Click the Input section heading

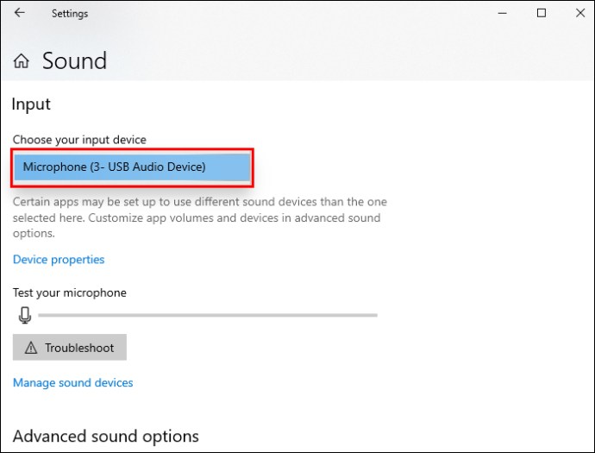tap(31, 104)
